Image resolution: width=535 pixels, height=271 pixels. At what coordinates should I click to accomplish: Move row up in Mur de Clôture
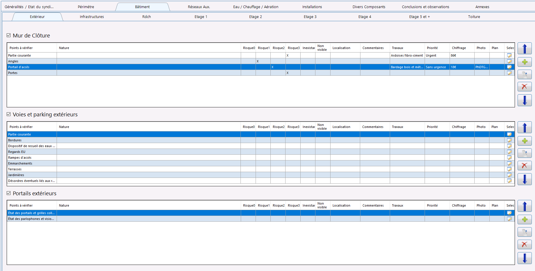tap(525, 48)
